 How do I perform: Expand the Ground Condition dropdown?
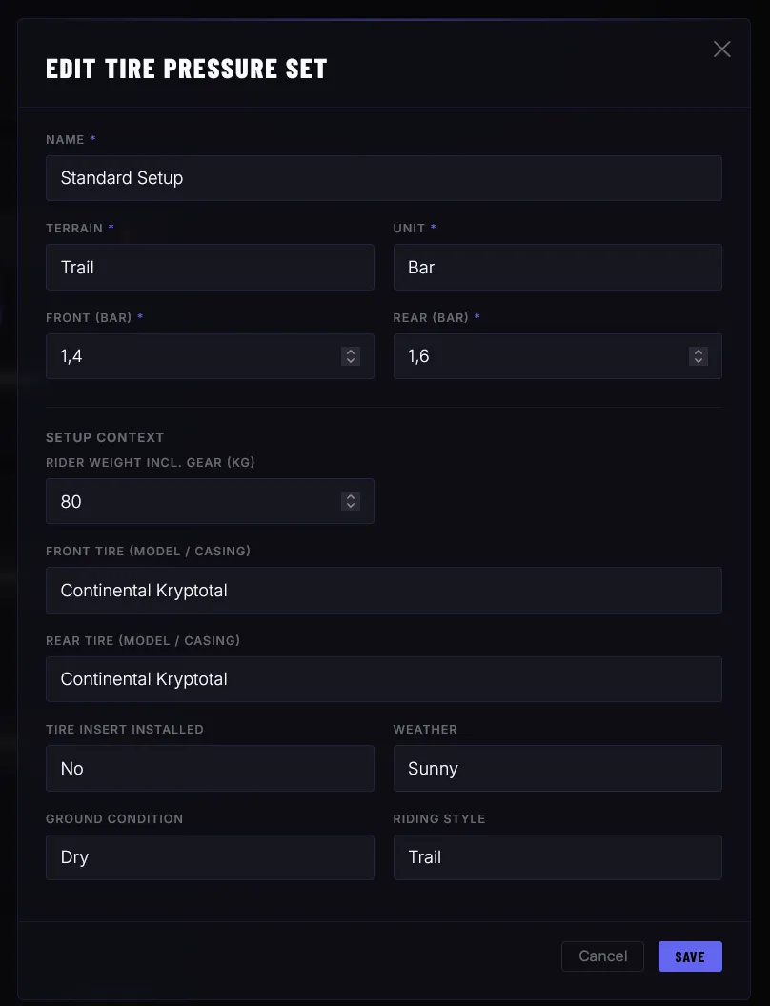point(210,857)
